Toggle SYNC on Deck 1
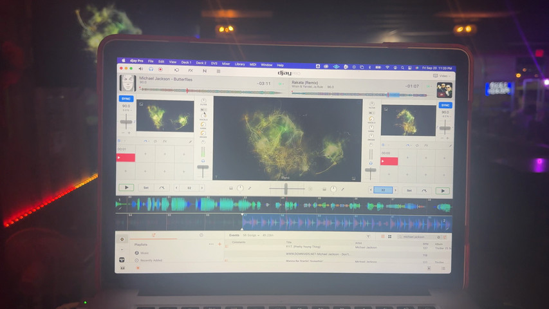 pyautogui.click(x=126, y=98)
